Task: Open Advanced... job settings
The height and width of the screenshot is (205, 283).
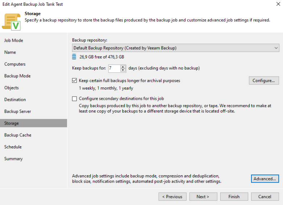Action: point(265,179)
